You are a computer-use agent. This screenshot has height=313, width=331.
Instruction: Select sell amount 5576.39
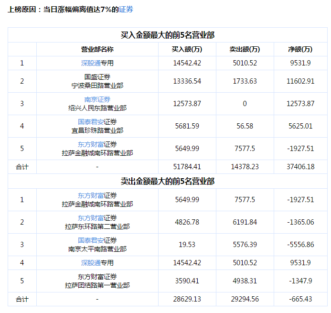coord(245,245)
